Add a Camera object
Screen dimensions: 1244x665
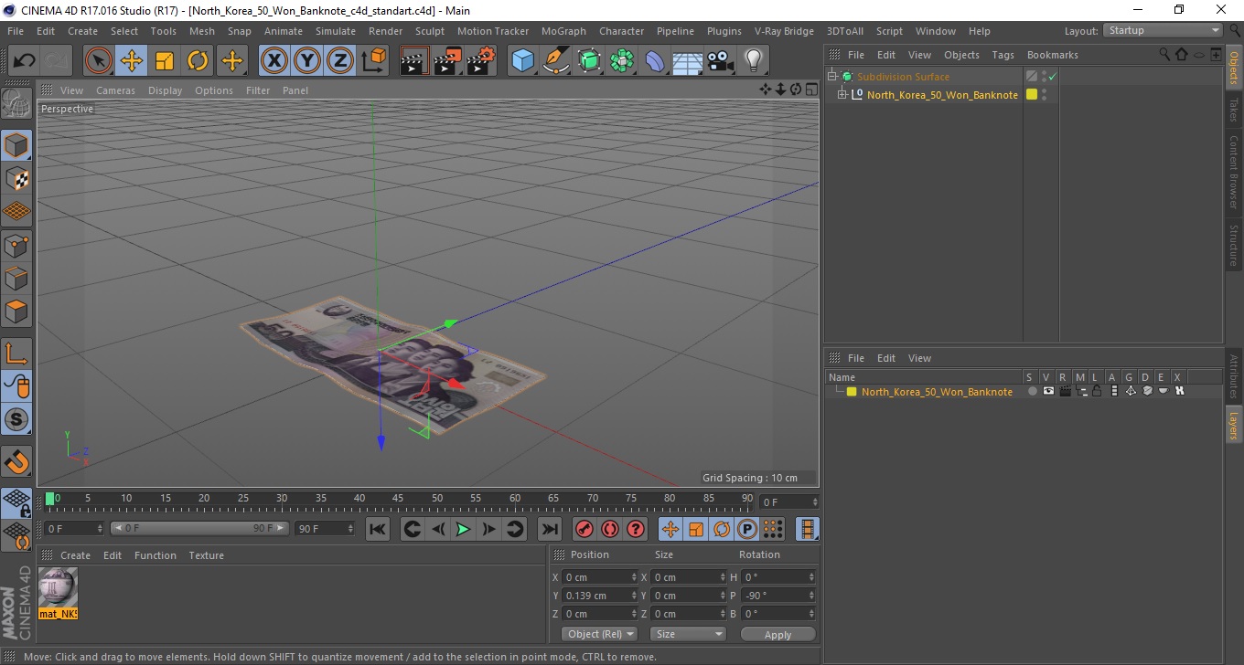pos(721,61)
